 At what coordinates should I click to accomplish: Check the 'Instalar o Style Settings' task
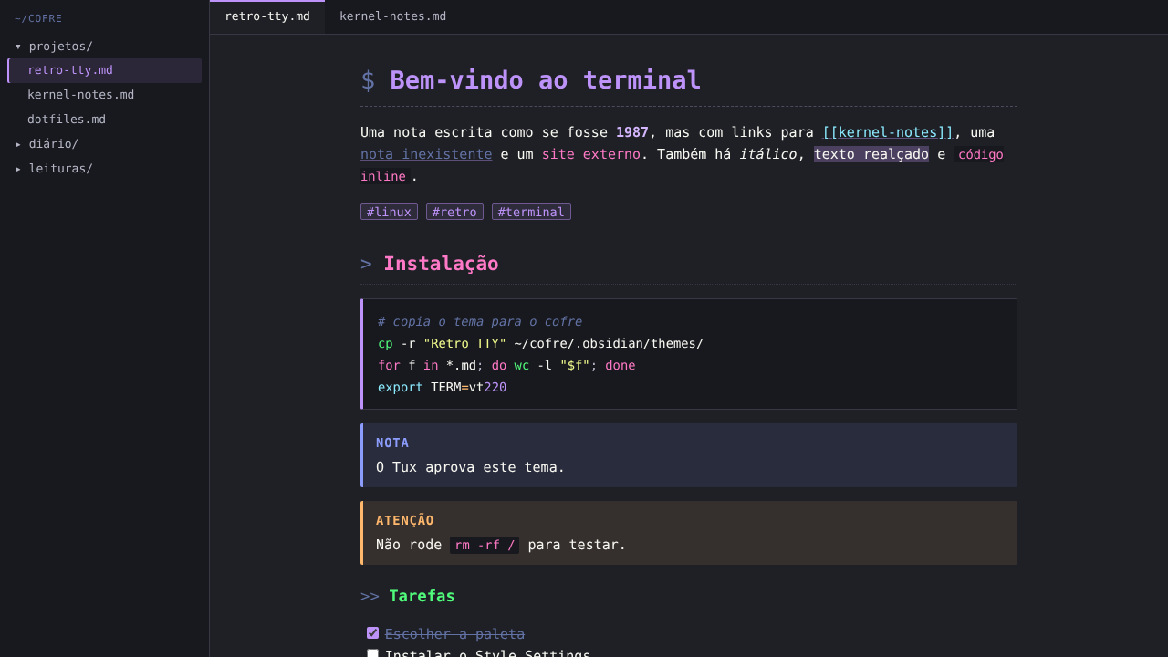point(372,654)
